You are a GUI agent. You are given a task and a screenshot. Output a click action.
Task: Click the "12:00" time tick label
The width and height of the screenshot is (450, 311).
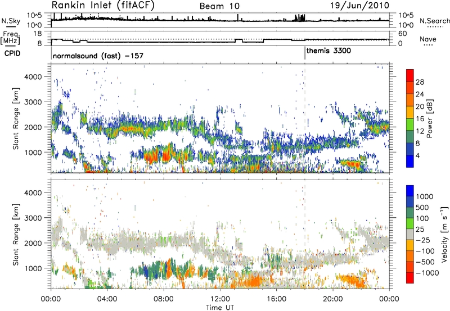(220, 299)
